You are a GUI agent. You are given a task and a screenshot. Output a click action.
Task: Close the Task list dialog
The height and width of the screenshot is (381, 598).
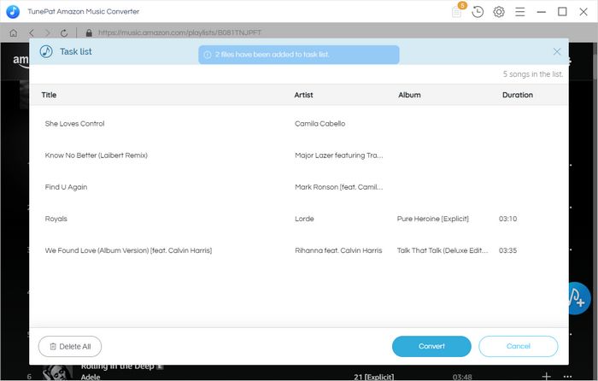click(x=557, y=51)
